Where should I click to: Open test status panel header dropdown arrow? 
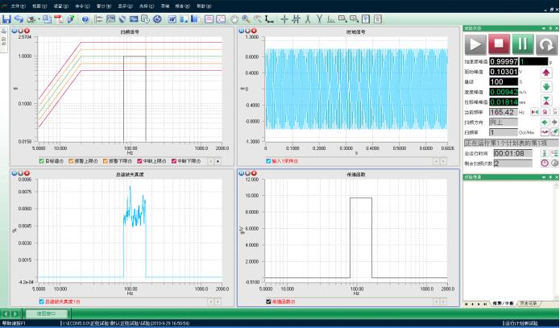[x=544, y=28]
